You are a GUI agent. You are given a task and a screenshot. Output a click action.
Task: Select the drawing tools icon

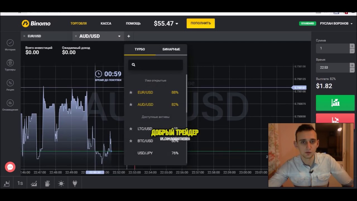(47, 183)
